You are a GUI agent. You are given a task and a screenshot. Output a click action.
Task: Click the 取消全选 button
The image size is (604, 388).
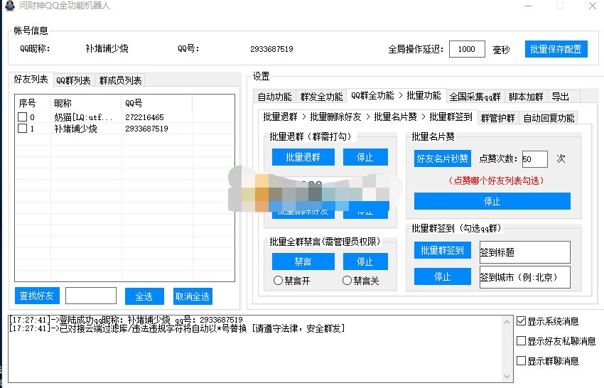coord(193,296)
